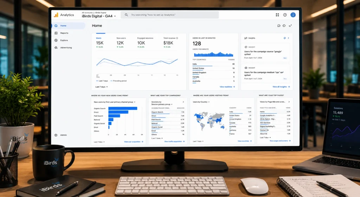Click the Explore icon in the sidebar
The image size is (360, 197).
pos(56,40)
